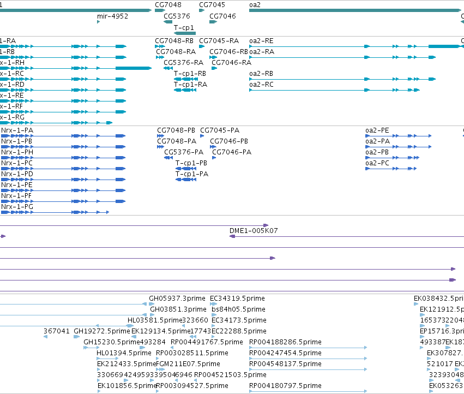Click the T-cp1-PB protein label
The image size is (464, 394).
tap(191, 164)
